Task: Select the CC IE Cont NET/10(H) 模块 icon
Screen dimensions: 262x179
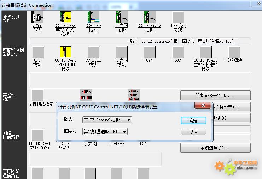Action: (x=65, y=52)
